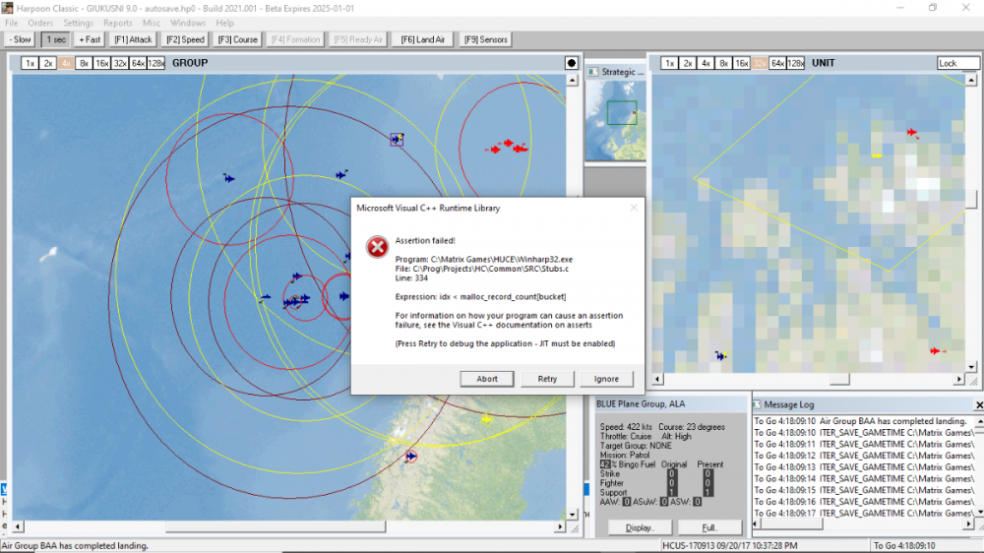Screen dimensions: 984x553
Task: Set Group map zoom to 128x
Action: pyautogui.click(x=156, y=63)
